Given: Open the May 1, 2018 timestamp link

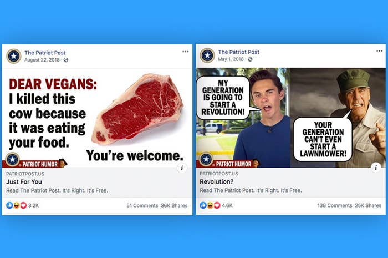Looking at the screenshot, I should pos(231,59).
